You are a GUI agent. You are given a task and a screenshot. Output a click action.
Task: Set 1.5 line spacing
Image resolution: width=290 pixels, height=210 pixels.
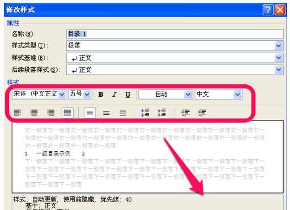coord(106,113)
